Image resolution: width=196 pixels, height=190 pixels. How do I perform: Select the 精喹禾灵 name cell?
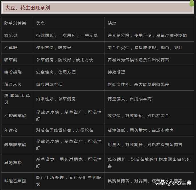point(13,84)
